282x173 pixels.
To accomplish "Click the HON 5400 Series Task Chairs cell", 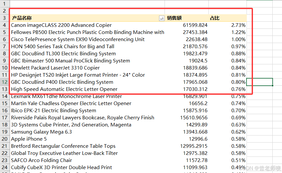I will coord(87,47).
